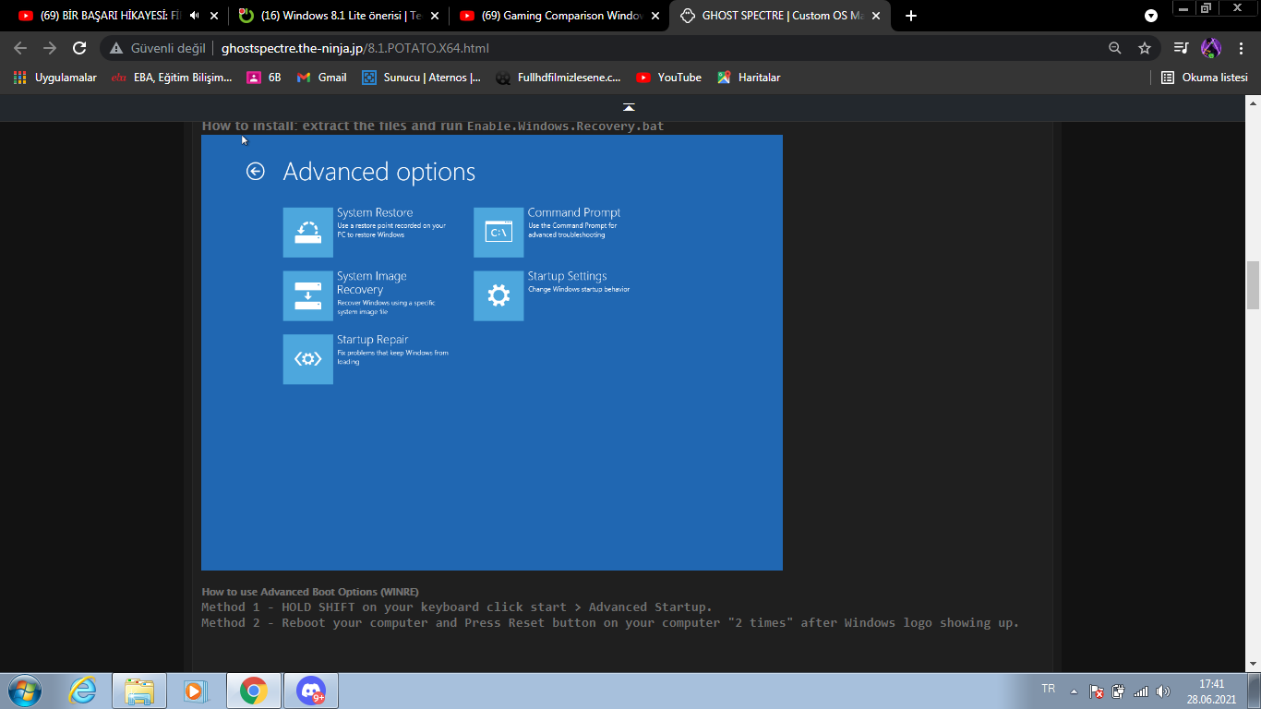
Task: Reload the page with the refresh icon
Action: [79, 48]
